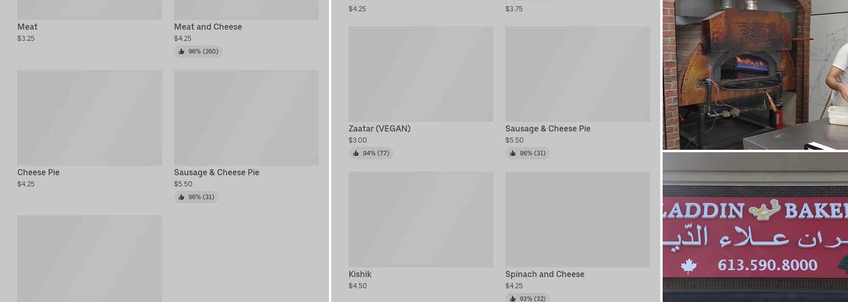This screenshot has height=302, width=848.
Task: Click the thumbs-up icon on Meat and Cheese
Action: (181, 52)
